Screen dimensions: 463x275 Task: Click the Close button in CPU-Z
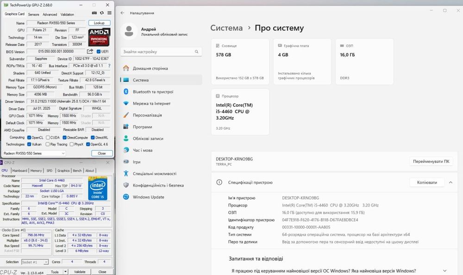tap(102, 272)
